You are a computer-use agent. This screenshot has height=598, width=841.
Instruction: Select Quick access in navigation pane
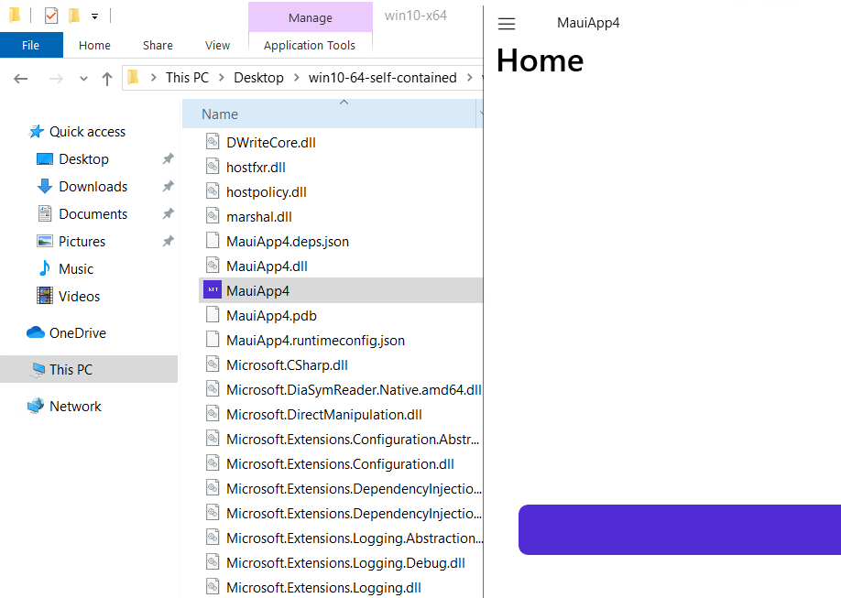(x=87, y=131)
